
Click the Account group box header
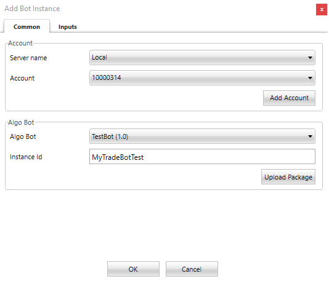[x=20, y=43]
